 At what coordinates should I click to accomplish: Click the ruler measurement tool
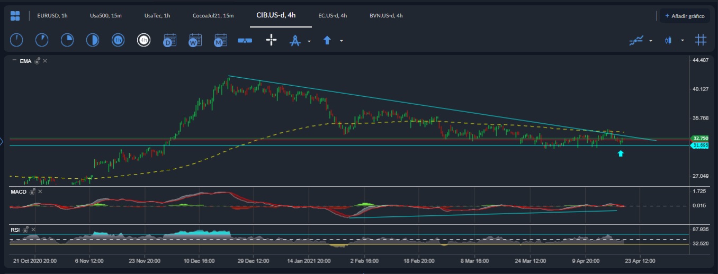pos(245,40)
